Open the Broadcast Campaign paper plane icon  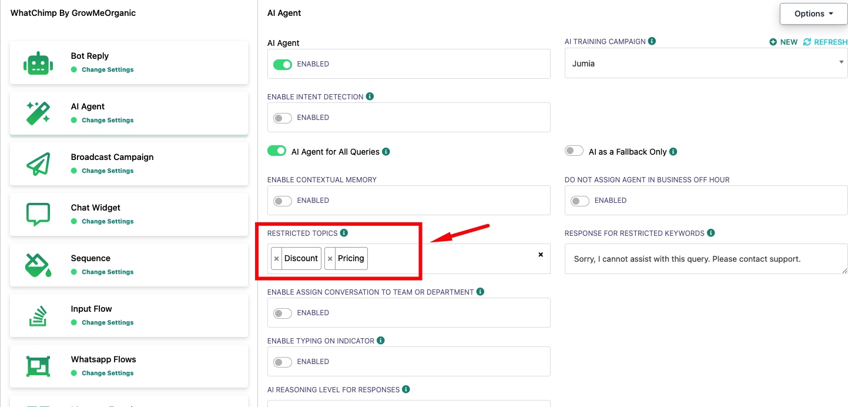38,164
